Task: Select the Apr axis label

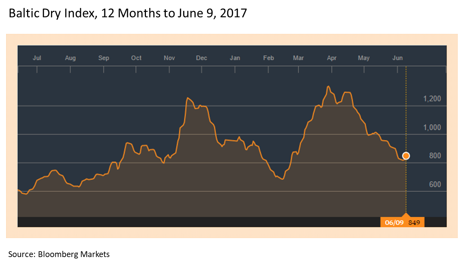Action: tap(332, 58)
